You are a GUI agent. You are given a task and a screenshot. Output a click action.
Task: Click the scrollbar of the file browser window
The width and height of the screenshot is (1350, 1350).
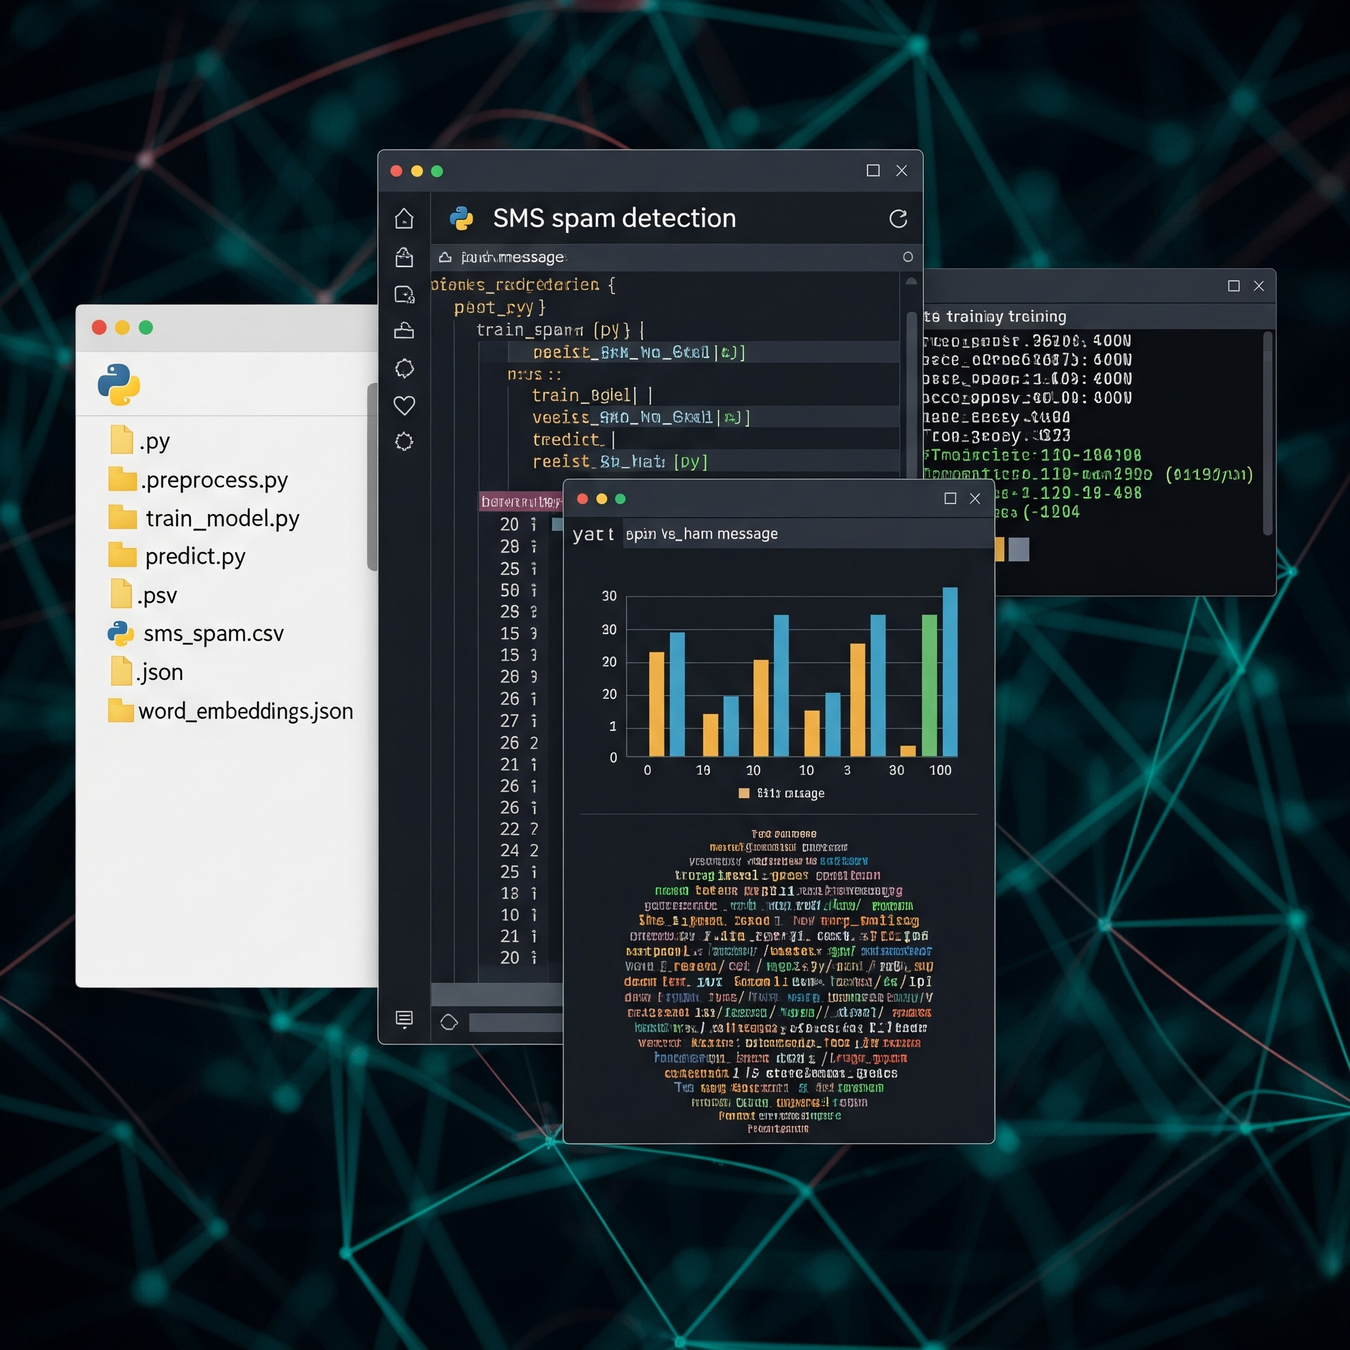(372, 477)
